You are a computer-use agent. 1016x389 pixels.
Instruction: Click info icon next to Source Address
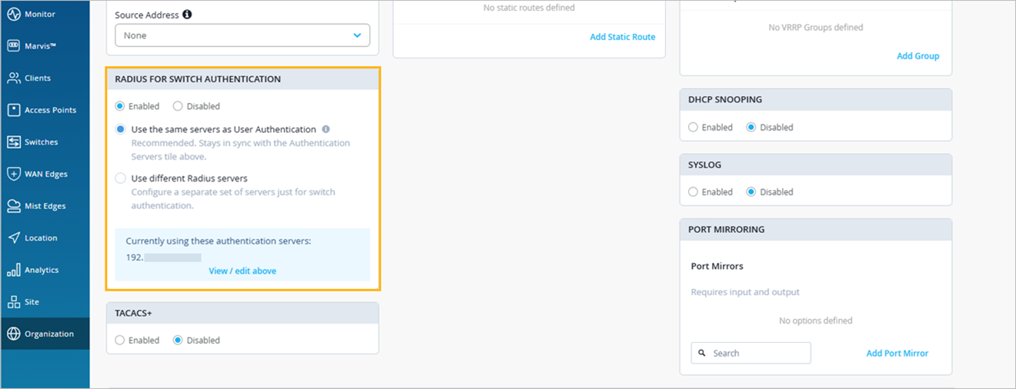188,15
